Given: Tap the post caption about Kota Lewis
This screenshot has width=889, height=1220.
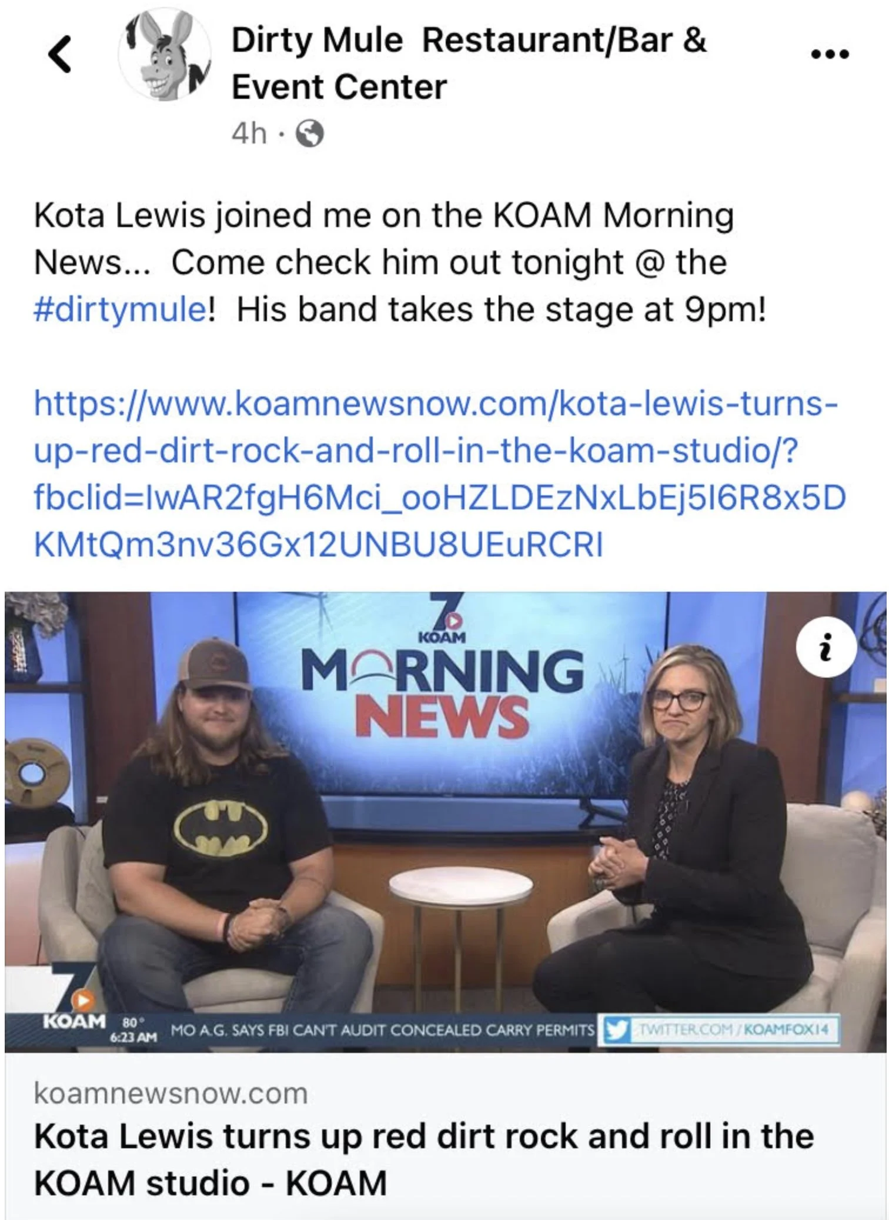Looking at the screenshot, I should click(x=400, y=262).
